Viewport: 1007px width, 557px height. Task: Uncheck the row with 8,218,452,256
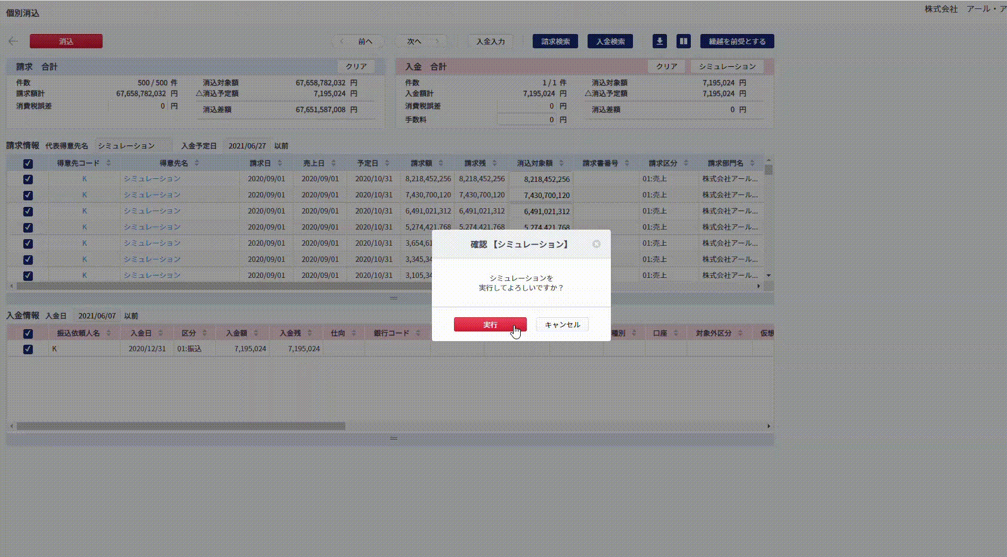coord(28,179)
